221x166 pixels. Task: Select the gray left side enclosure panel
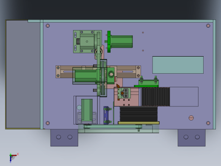(23, 74)
